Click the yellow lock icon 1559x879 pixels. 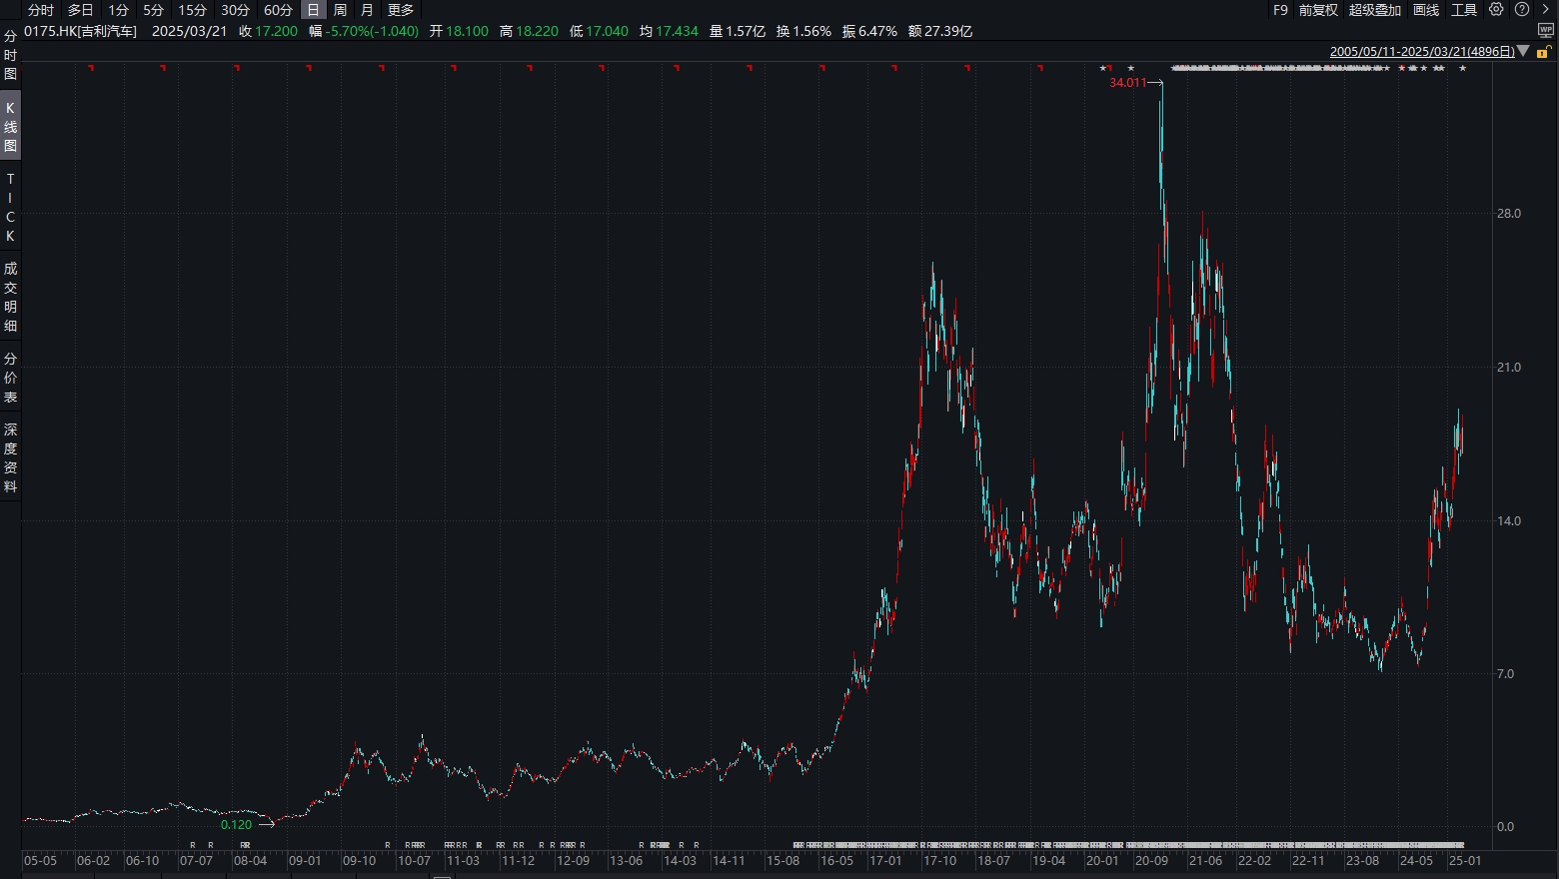point(1543,52)
